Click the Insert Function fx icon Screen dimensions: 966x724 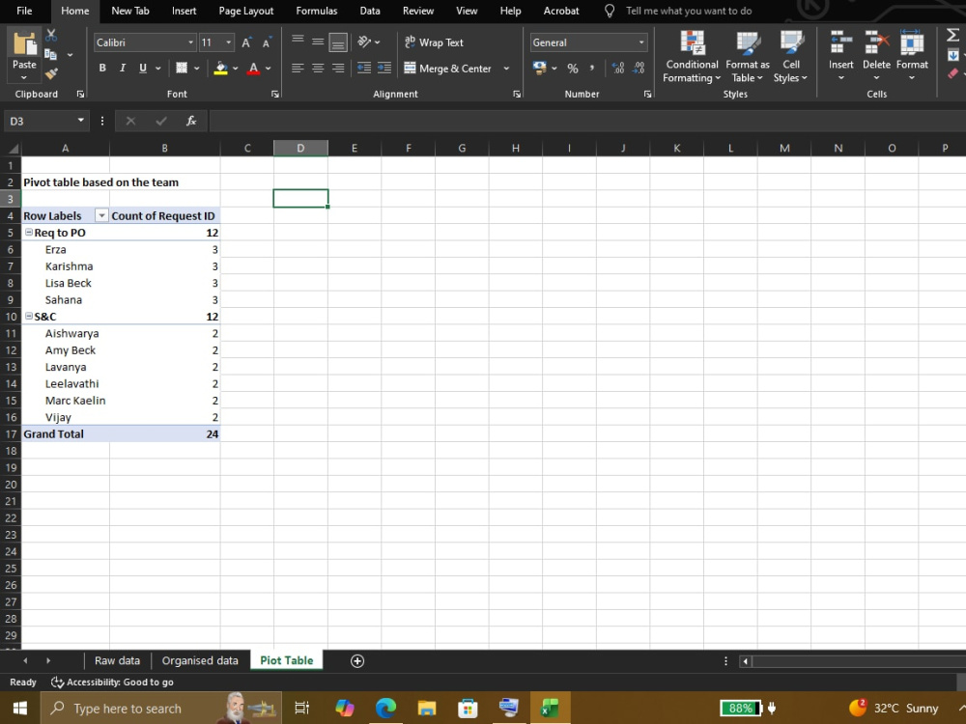pyautogui.click(x=191, y=122)
